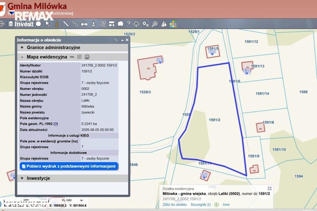Click the printer icon in main toolbar
Image resolution: width=317 pixels, height=211 pixels.
click(x=84, y=24)
